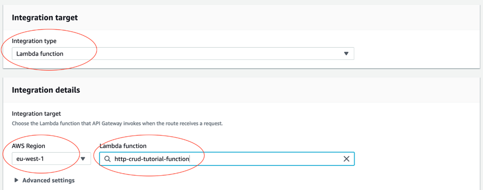Click the AWS Region dropdown arrow
This screenshot has height=190, width=483.
pos(83,159)
